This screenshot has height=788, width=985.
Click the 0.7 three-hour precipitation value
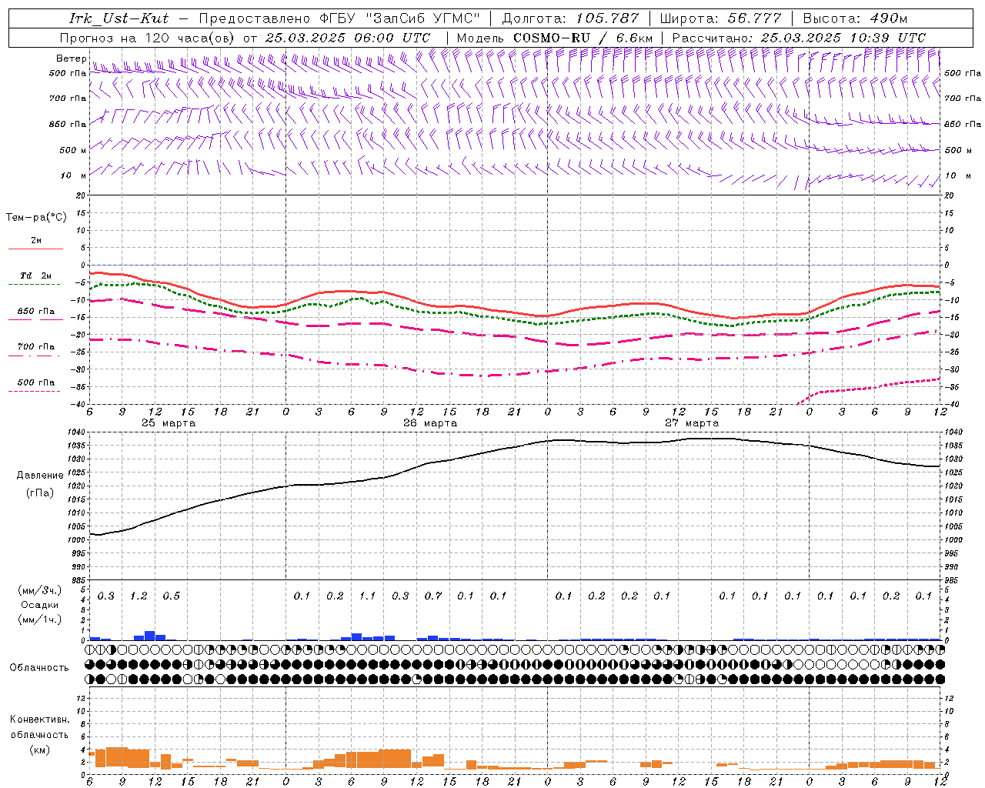[432, 596]
